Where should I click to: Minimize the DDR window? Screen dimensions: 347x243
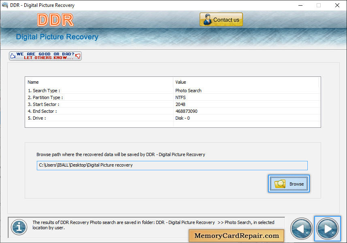pyautogui.click(x=300, y=5)
